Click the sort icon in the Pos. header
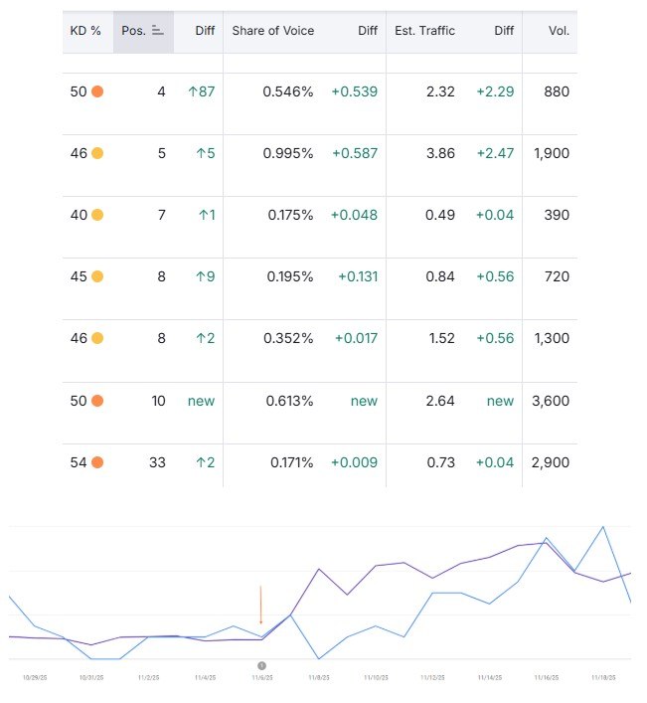647x703 pixels. click(x=157, y=31)
